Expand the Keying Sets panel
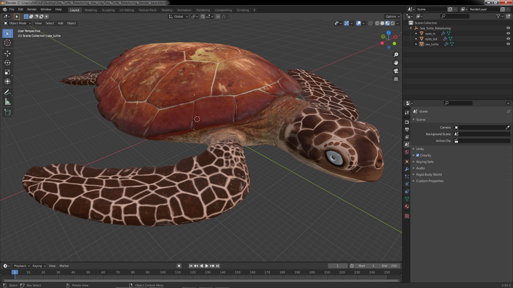 (425, 162)
